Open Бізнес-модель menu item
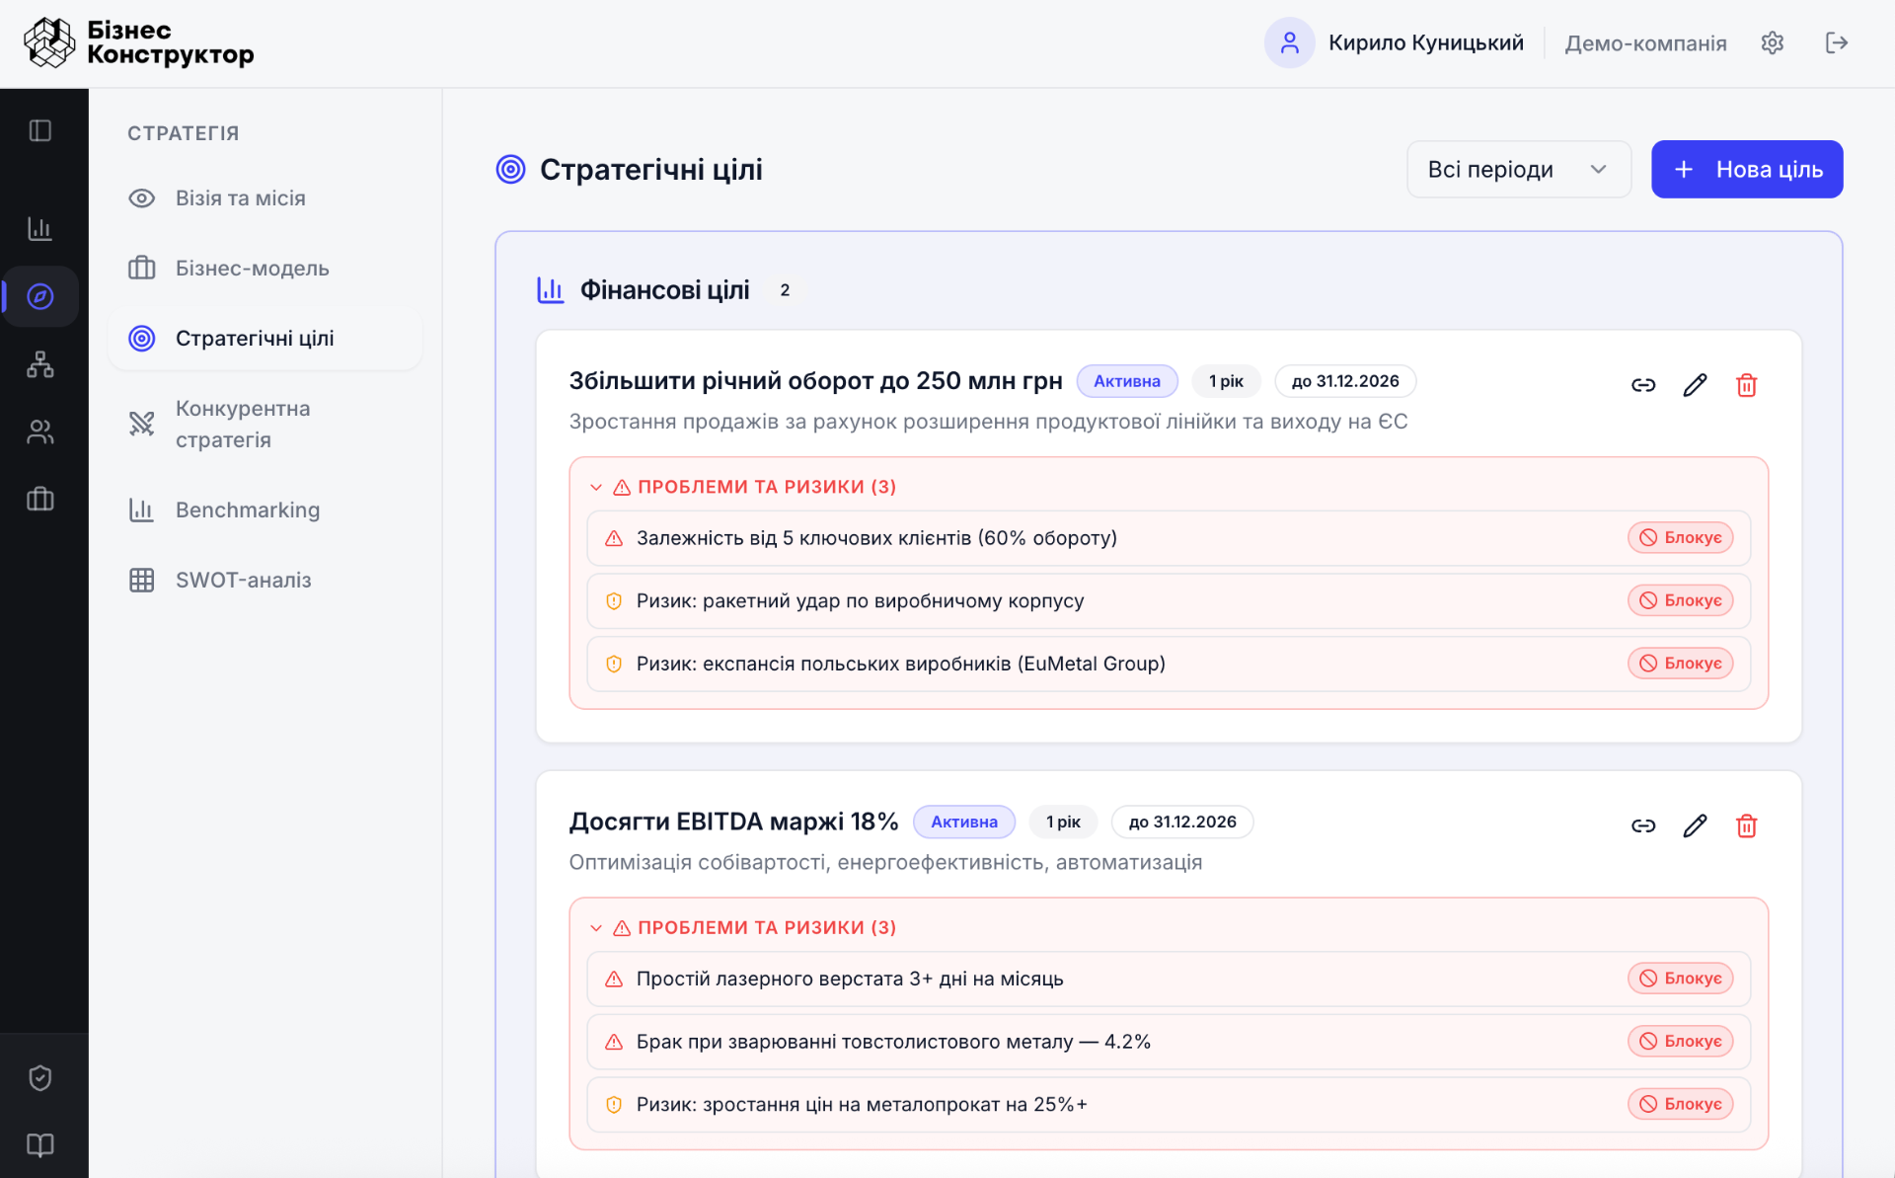The width and height of the screenshot is (1895, 1178). pos(265,268)
